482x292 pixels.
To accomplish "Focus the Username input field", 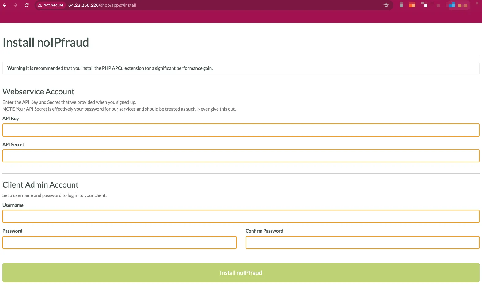I will [241, 217].
